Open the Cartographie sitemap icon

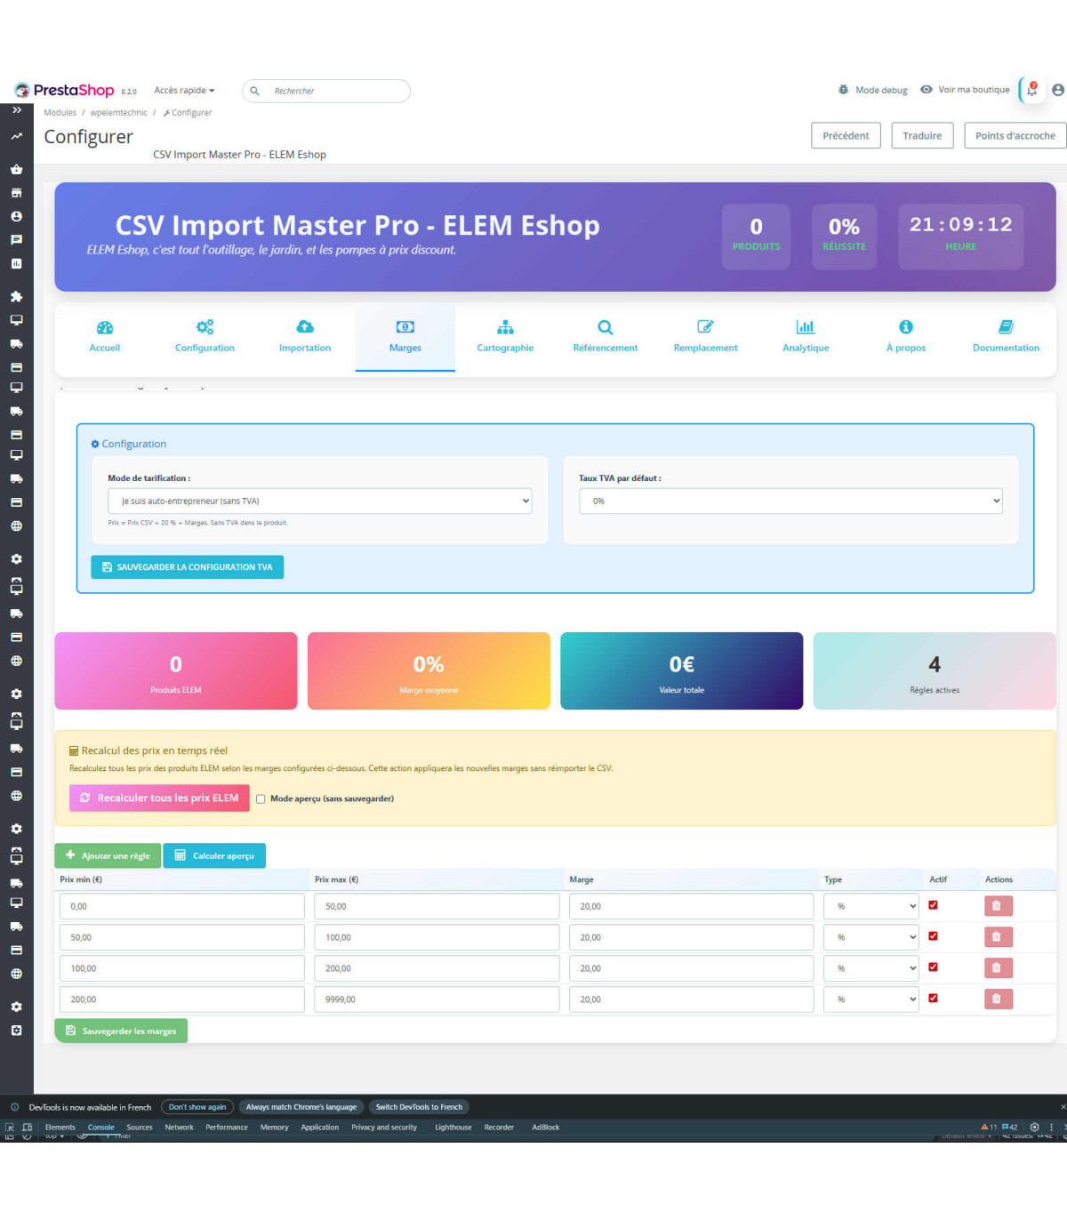click(505, 327)
